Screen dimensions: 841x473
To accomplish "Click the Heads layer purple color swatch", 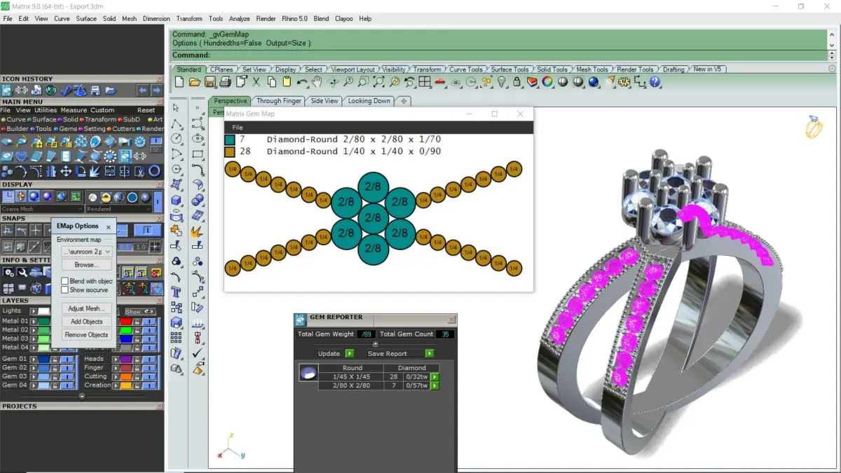I will [126, 359].
